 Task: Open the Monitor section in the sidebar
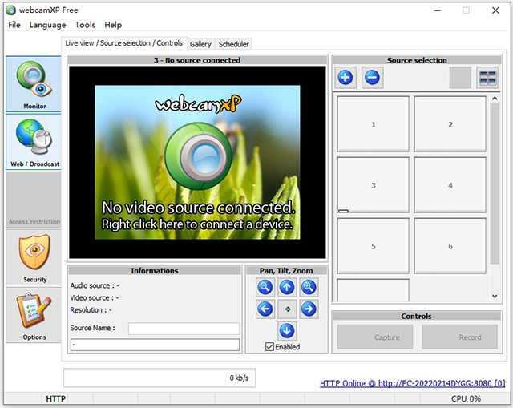(x=34, y=84)
